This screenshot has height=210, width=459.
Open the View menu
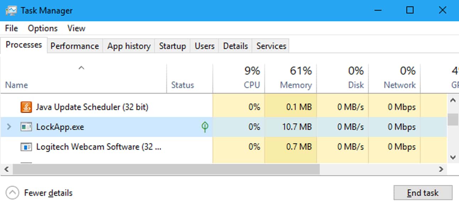(76, 28)
